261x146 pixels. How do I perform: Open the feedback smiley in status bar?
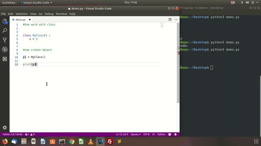pyautogui.click(x=170, y=134)
